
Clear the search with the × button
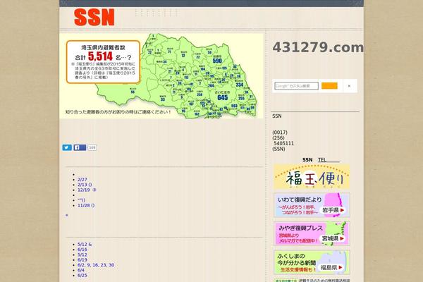pyautogui.click(x=349, y=86)
